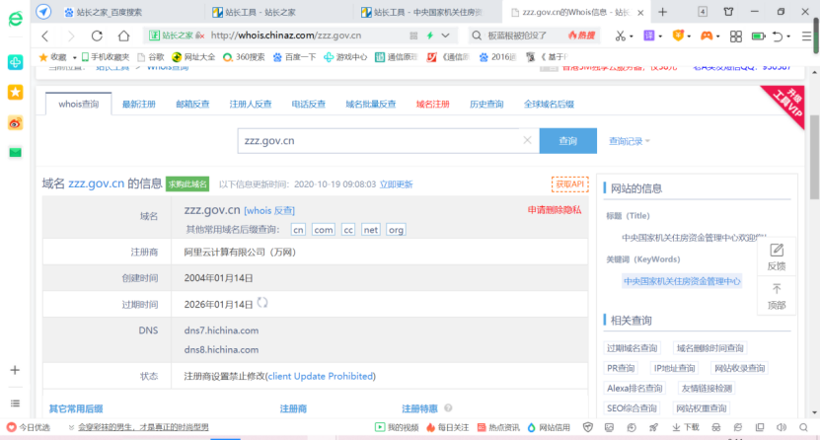Open the 百度一下 bookmark
The width and height of the screenshot is (820, 440).
pos(294,57)
